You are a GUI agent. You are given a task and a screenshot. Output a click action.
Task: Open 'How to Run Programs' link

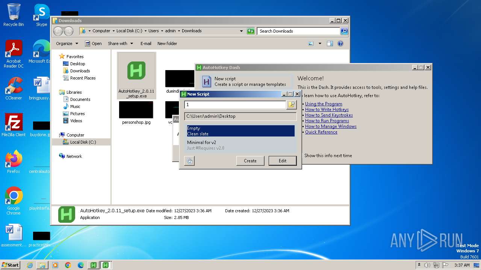(327, 121)
